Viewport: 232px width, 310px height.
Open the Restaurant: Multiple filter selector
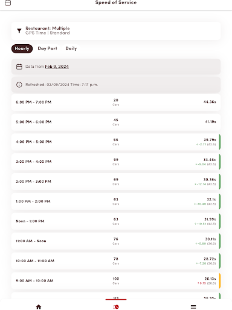click(x=116, y=31)
